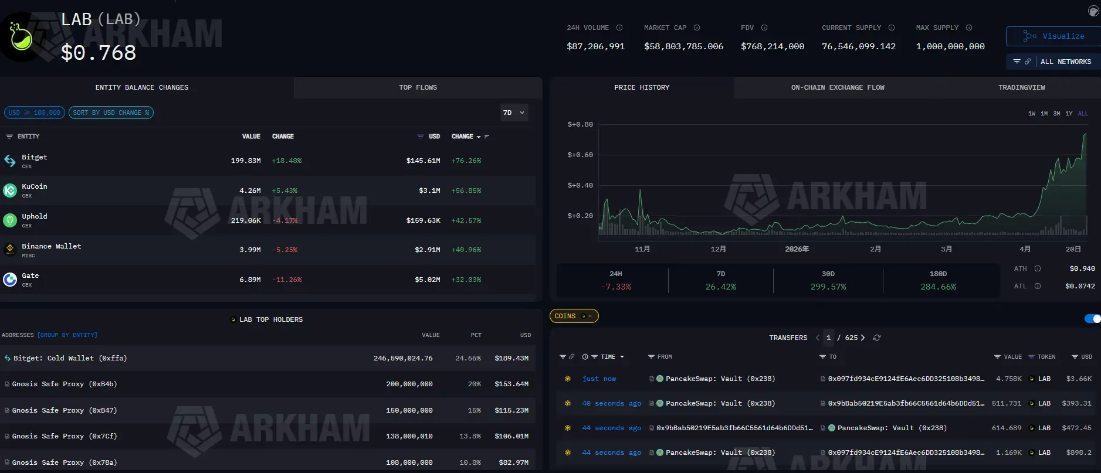This screenshot has height=473, width=1101.
Task: Click the 30D 299.57% price change stat
Action: coord(828,281)
